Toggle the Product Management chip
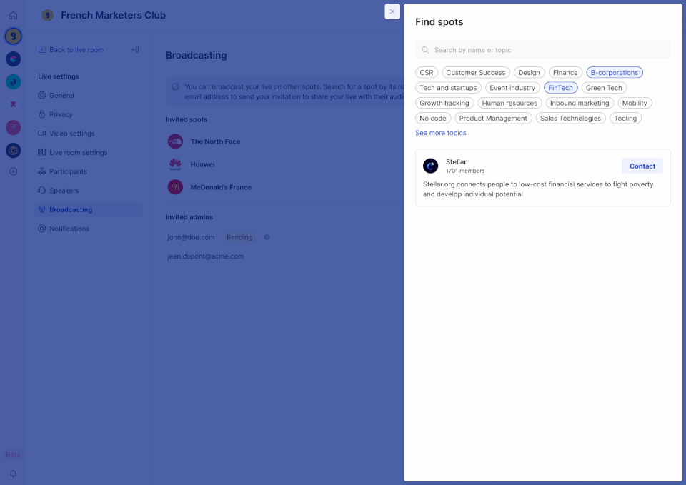The width and height of the screenshot is (686, 485). coord(494,119)
